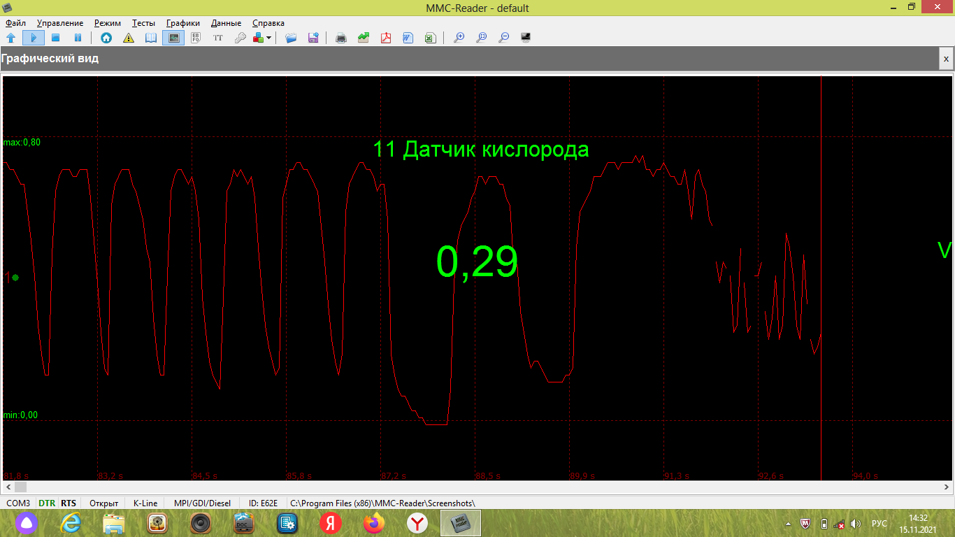Click the printer icon
This screenshot has height=537, width=955.
pos(341,38)
